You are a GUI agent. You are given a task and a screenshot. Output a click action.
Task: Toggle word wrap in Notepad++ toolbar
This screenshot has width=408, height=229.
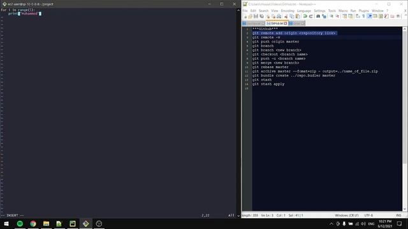(x=357, y=17)
